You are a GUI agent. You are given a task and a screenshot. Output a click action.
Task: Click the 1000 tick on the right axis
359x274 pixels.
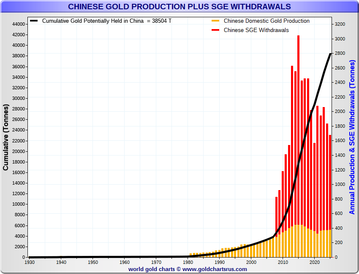tap(340, 184)
